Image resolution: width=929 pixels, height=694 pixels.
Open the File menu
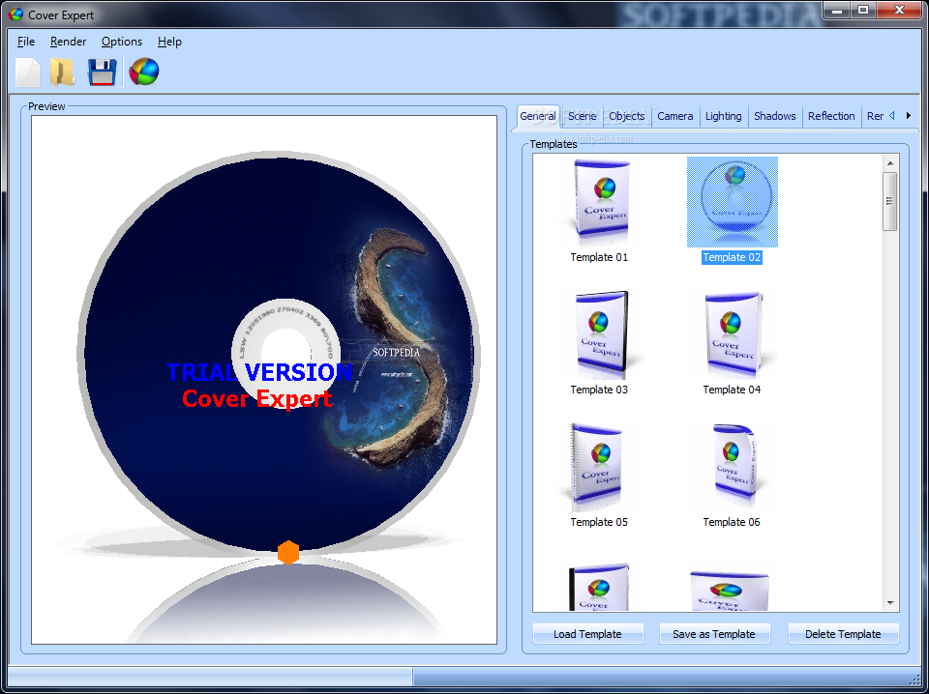click(x=26, y=42)
